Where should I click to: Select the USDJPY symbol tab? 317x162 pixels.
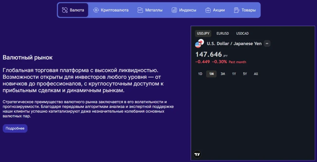pyautogui.click(x=203, y=33)
